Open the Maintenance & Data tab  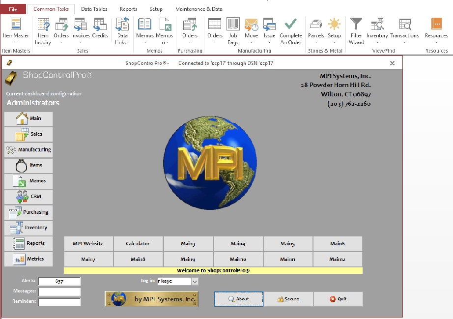[x=199, y=9]
